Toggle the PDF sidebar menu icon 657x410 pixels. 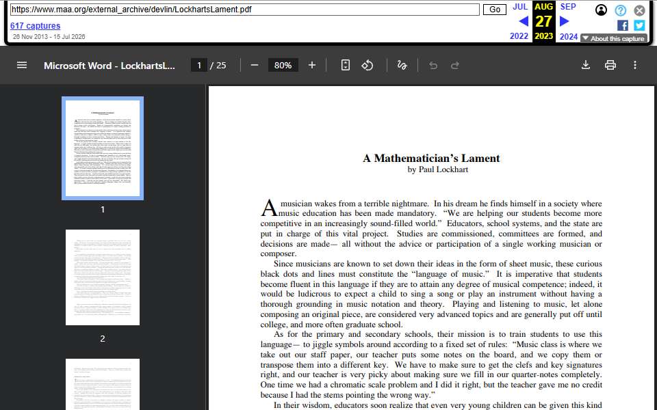pos(22,65)
